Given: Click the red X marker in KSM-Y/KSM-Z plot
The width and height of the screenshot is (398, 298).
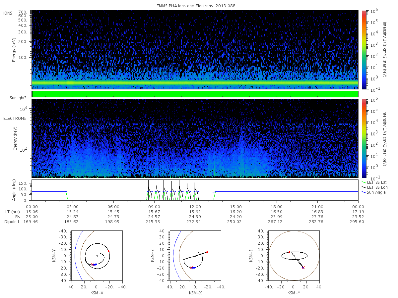Looking at the screenshot, I should point(303,268).
